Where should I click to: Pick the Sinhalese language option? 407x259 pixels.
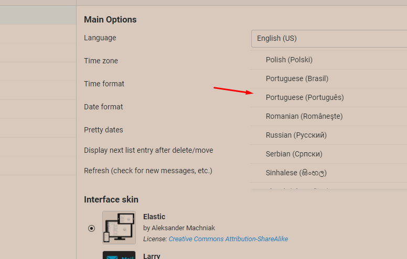pyautogui.click(x=296, y=173)
